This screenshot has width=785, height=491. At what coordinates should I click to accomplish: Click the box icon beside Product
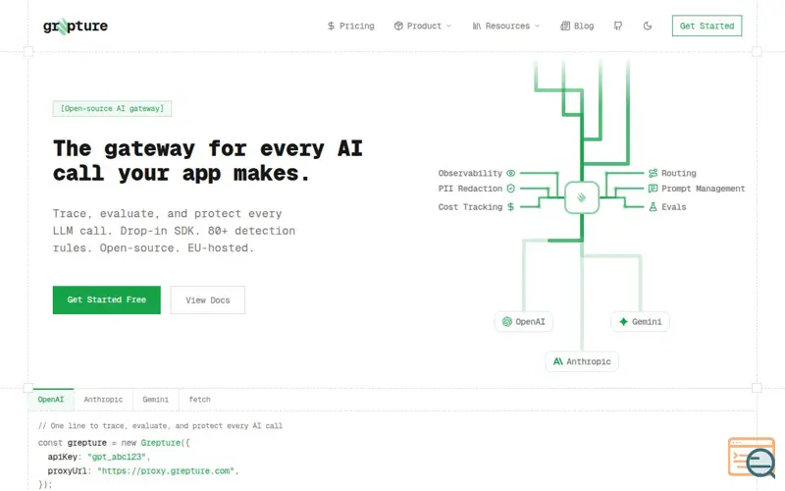pos(398,27)
